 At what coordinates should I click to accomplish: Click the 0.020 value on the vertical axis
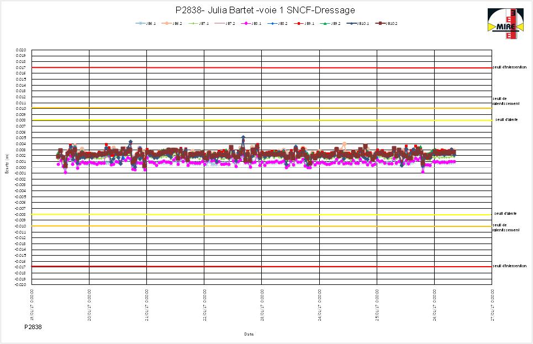(x=21, y=50)
